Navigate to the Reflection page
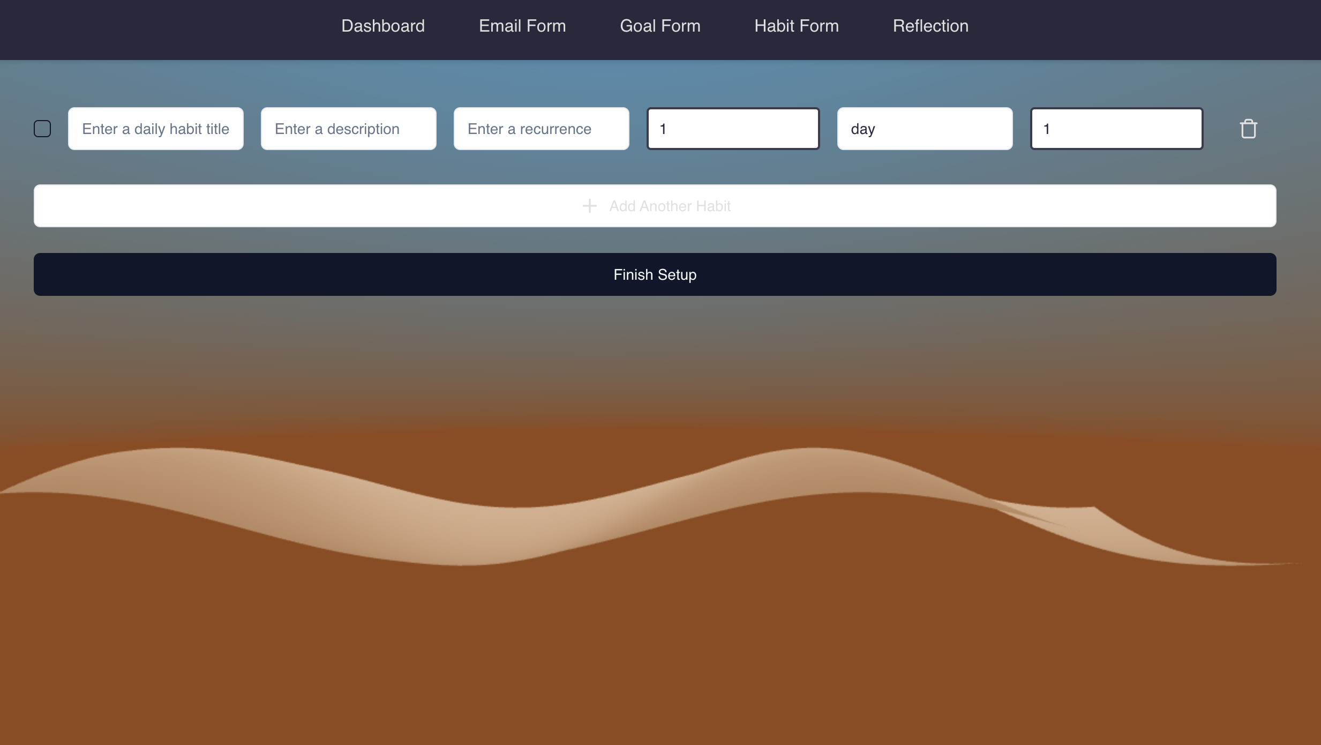The image size is (1321, 745). pyautogui.click(x=930, y=26)
